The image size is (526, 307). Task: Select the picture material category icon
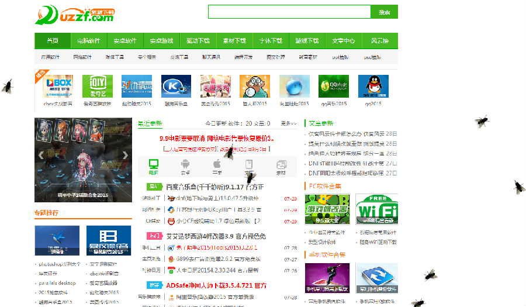point(281,164)
